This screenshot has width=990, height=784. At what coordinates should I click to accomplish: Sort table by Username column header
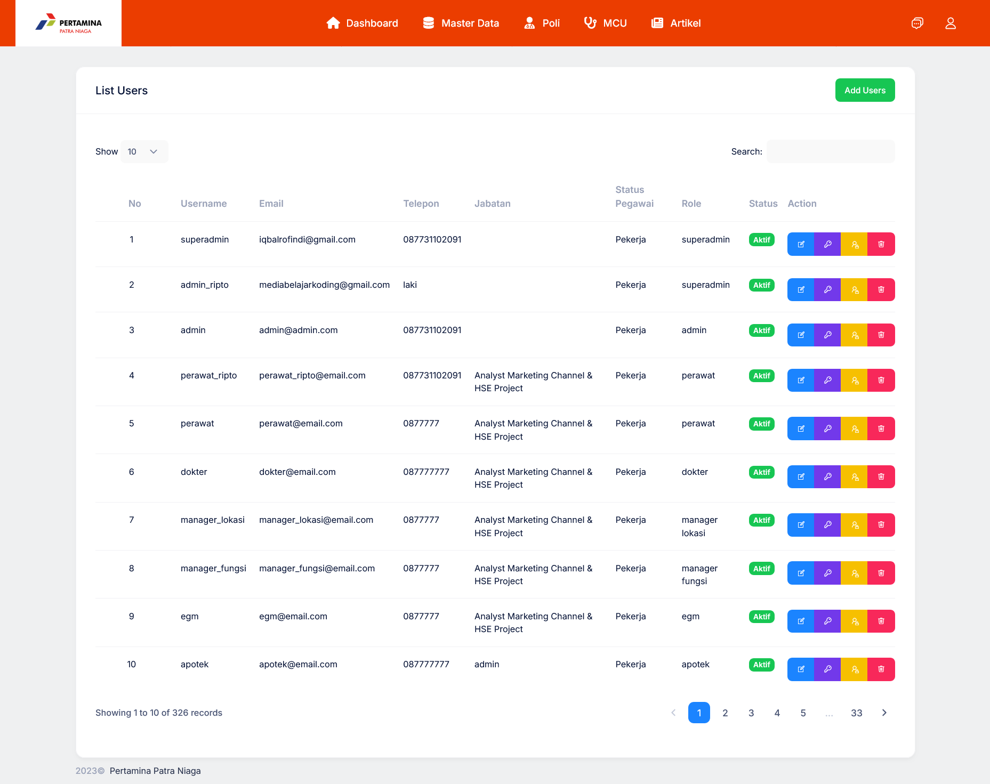point(204,204)
